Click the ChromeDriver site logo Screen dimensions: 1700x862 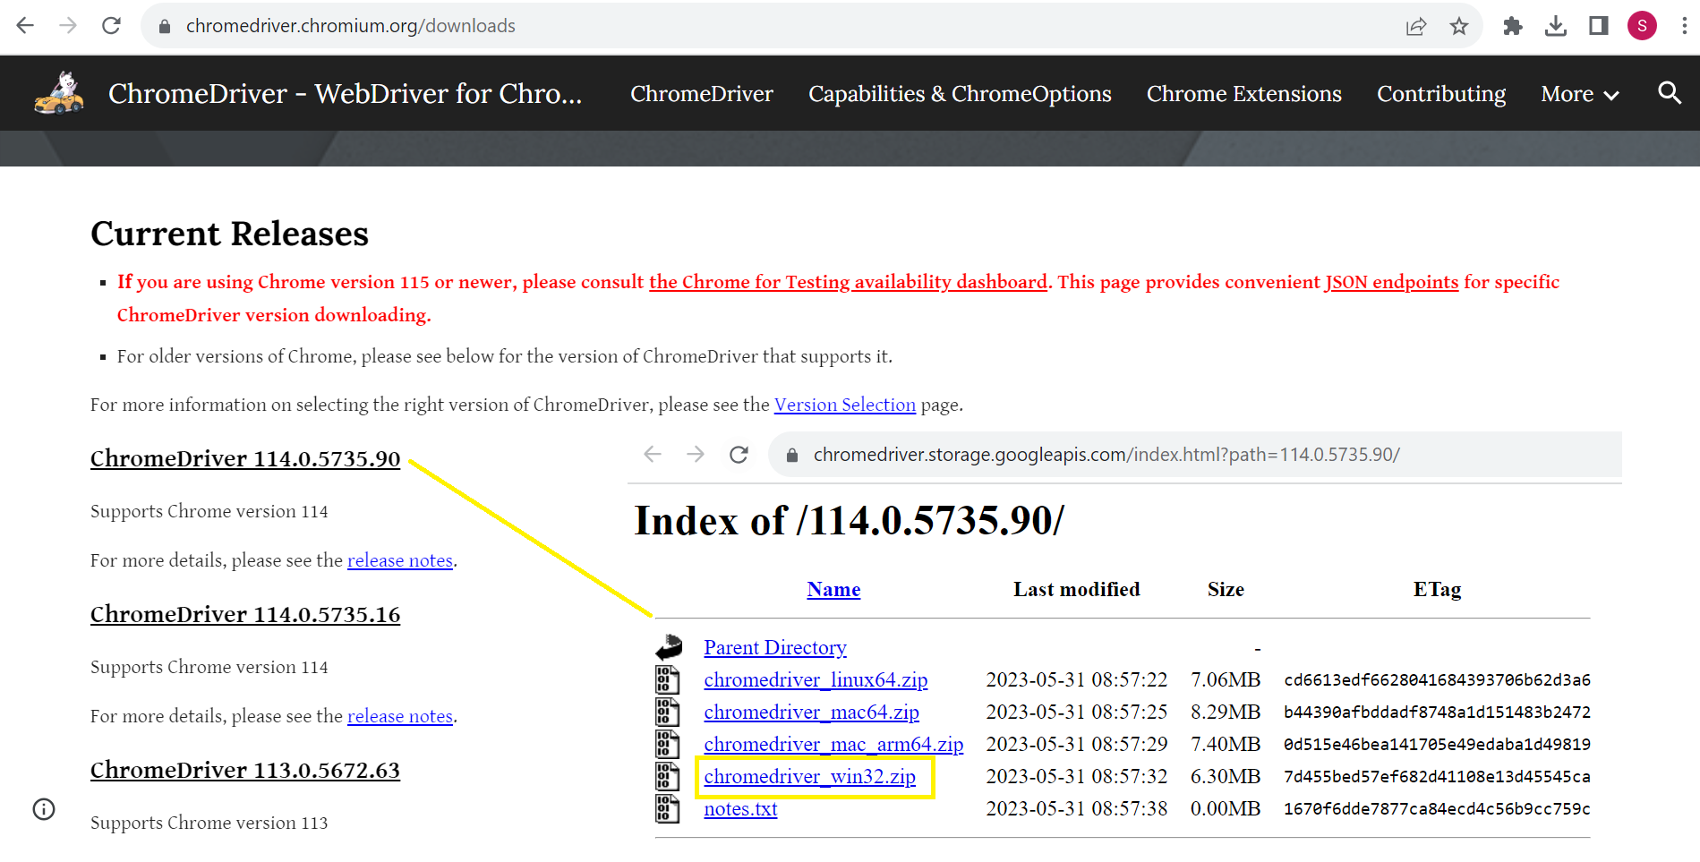(x=59, y=93)
